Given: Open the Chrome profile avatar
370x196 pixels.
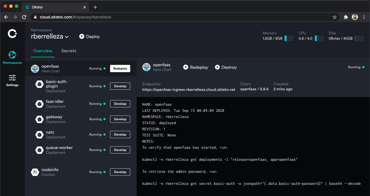Looking at the screenshot, I should click(355, 17).
